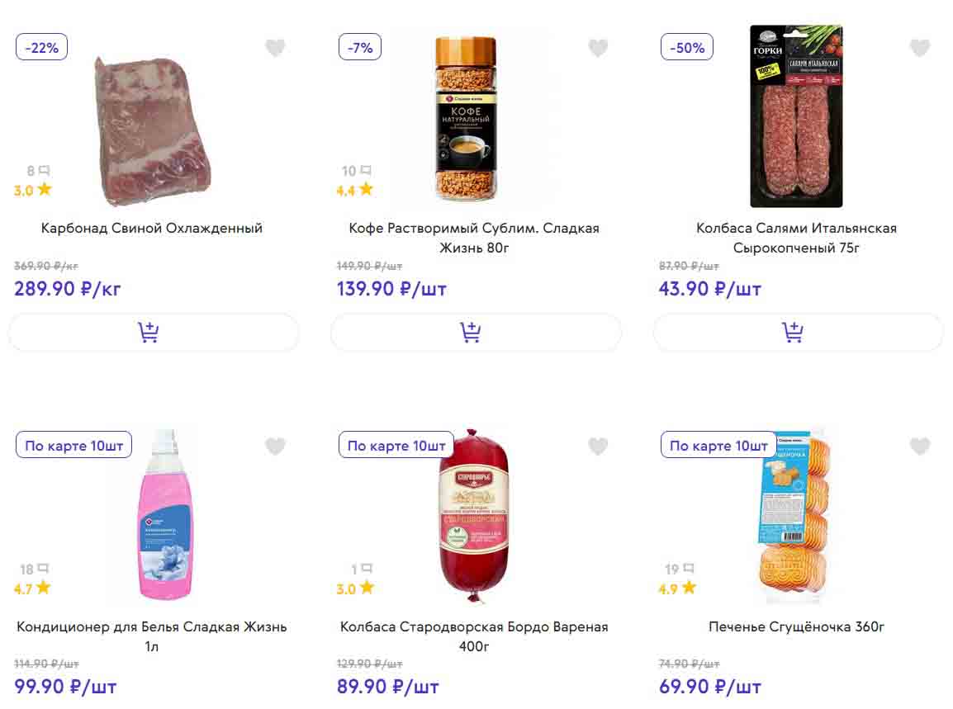Open Печенье Сгущёночка 360г product link
The height and width of the screenshot is (709, 953).
796,626
